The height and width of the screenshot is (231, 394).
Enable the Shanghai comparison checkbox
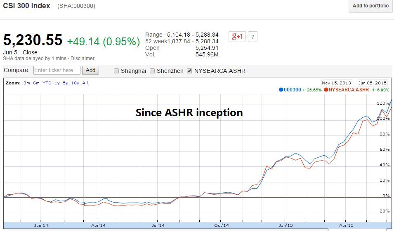pyautogui.click(x=116, y=71)
